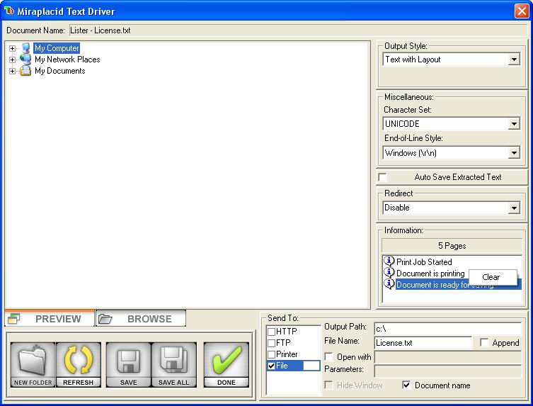
Task: Enable the Auto Save Extracted Text checkbox
Action: coord(383,177)
